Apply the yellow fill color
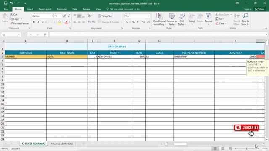The height and width of the screenshot is (151, 269). 60,22
